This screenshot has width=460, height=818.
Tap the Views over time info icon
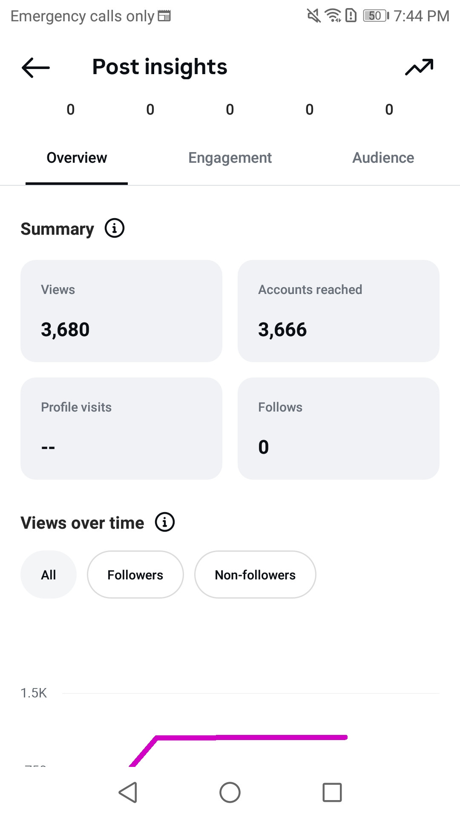(x=165, y=522)
